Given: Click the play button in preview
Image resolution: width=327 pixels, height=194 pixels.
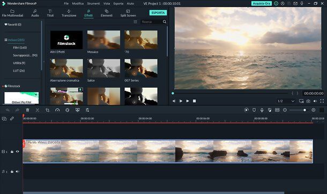Looking at the screenshot, I should (188, 101).
